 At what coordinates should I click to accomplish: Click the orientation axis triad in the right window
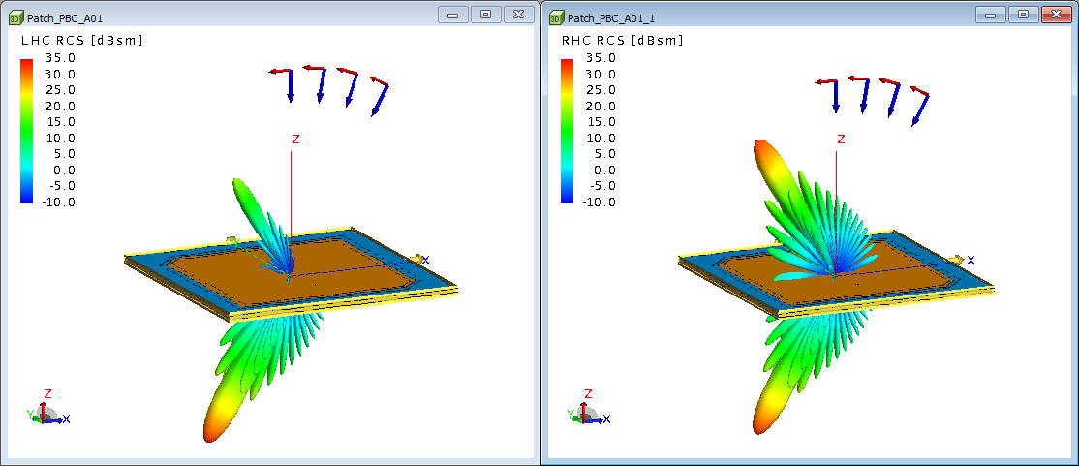tap(587, 412)
